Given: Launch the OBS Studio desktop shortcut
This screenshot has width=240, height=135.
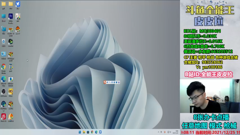Looking at the screenshot, I should coord(4,91).
